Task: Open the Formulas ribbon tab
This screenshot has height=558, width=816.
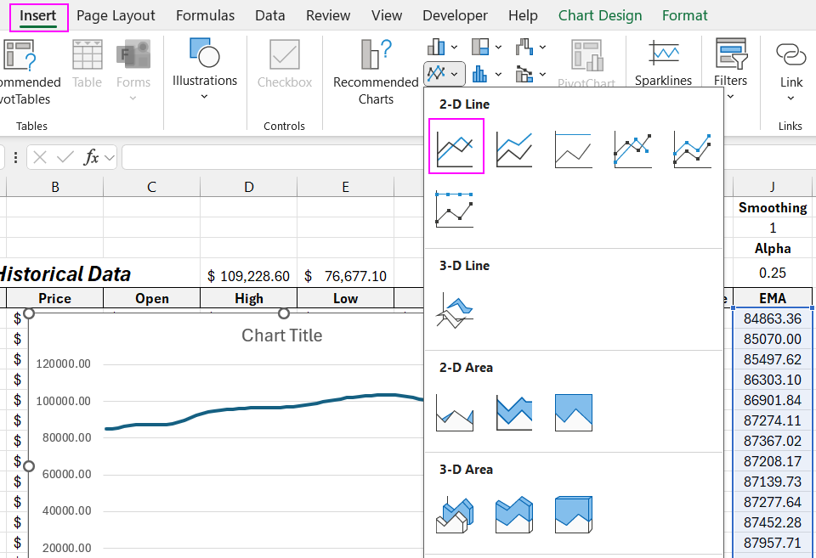Action: (x=205, y=14)
